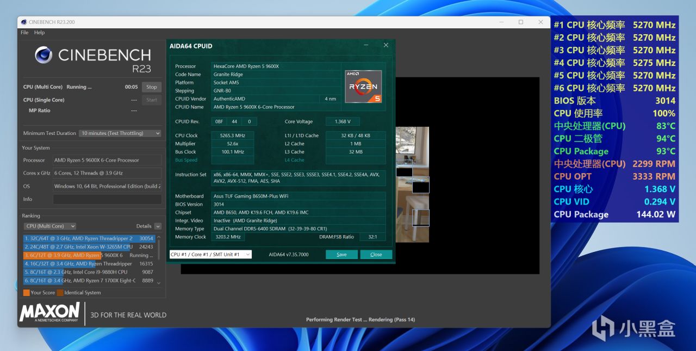The width and height of the screenshot is (696, 351).
Task: Close the Cinebench R23 window
Action: coord(540,22)
